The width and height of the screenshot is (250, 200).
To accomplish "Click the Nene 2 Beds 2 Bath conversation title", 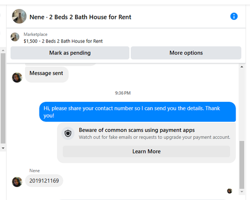I will [x=80, y=17].
